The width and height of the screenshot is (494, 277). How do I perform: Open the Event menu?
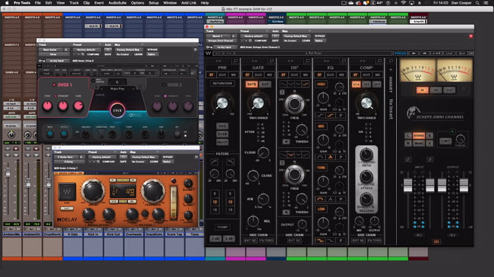[x=99, y=3]
